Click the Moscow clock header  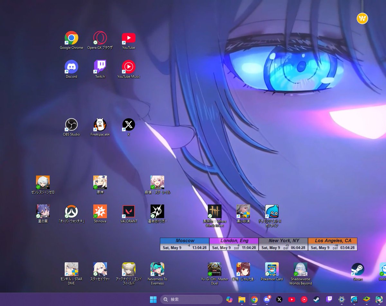point(185,241)
